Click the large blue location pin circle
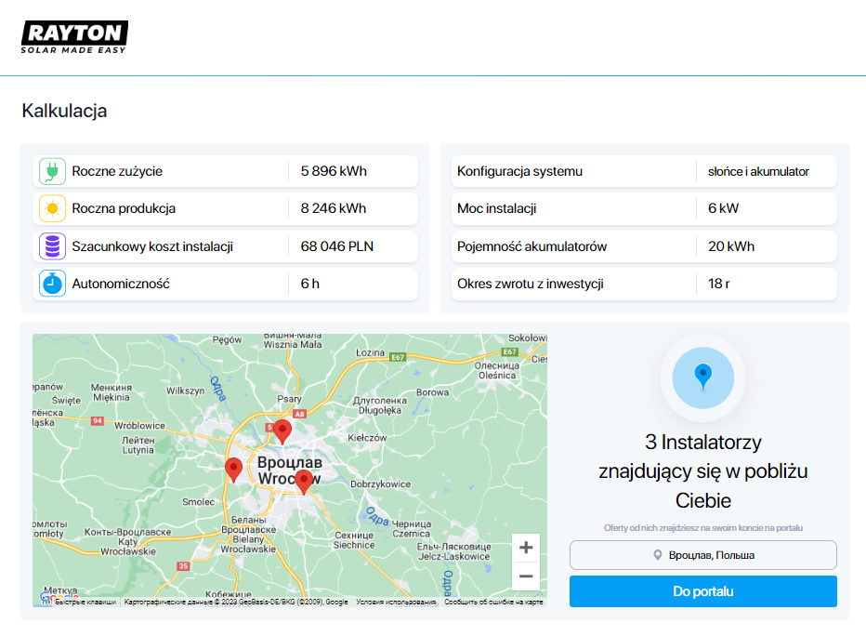Screen dimensions: 866x636 (x=702, y=378)
